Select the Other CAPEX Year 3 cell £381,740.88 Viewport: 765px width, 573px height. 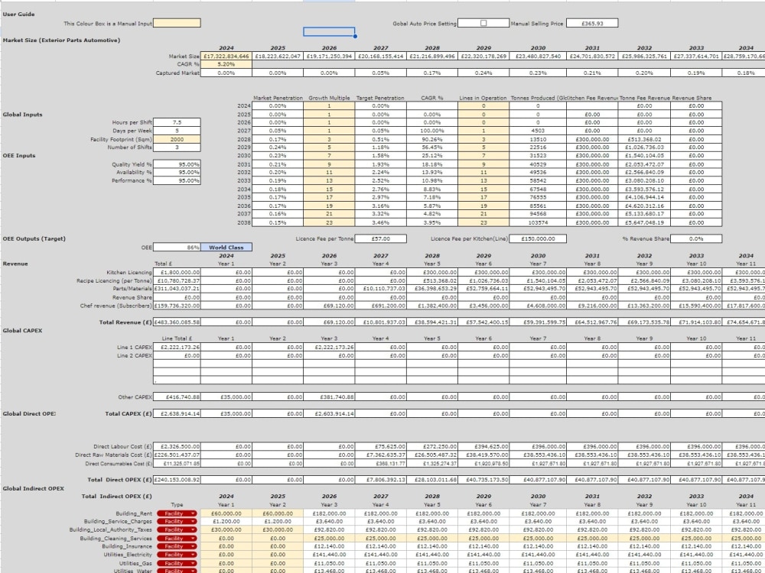[x=329, y=397]
